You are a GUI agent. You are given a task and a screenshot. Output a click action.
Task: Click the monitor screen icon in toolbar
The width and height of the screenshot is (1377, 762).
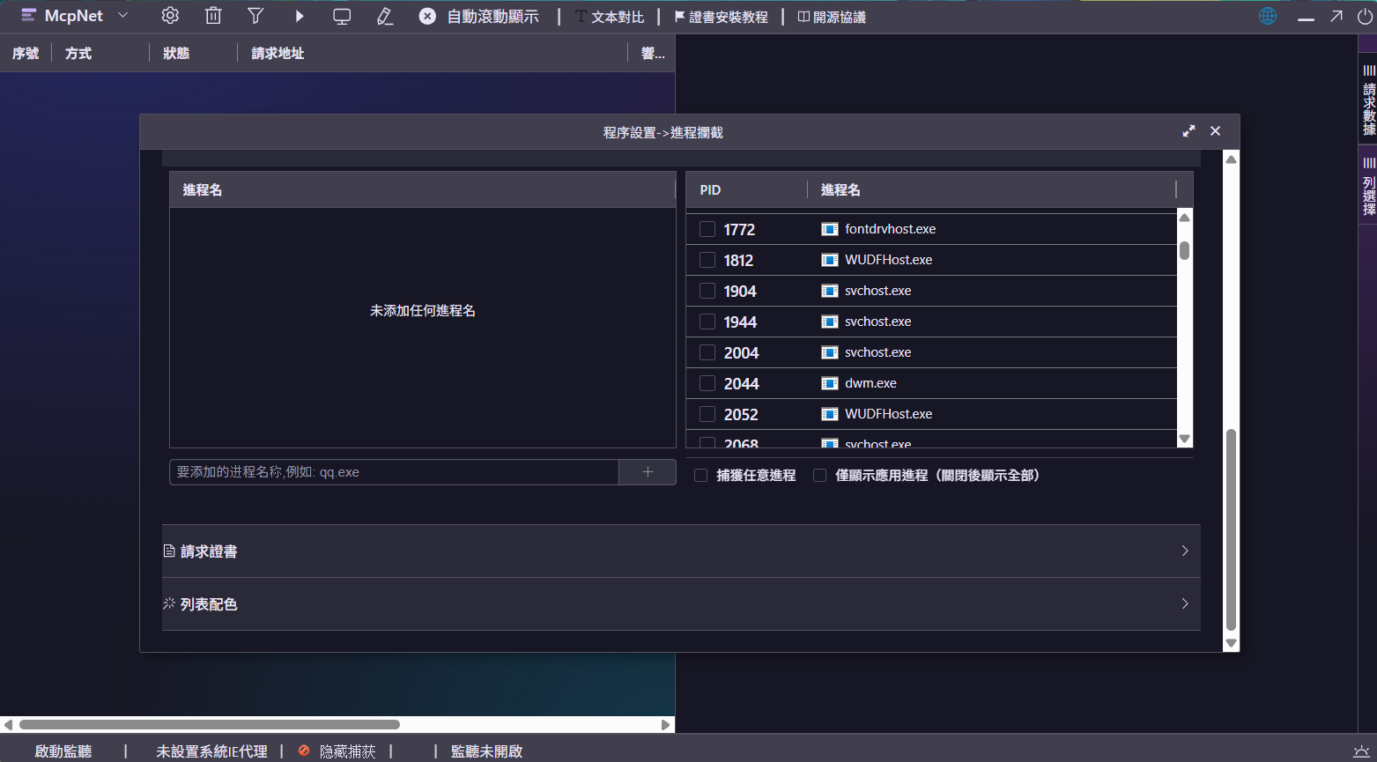(342, 16)
